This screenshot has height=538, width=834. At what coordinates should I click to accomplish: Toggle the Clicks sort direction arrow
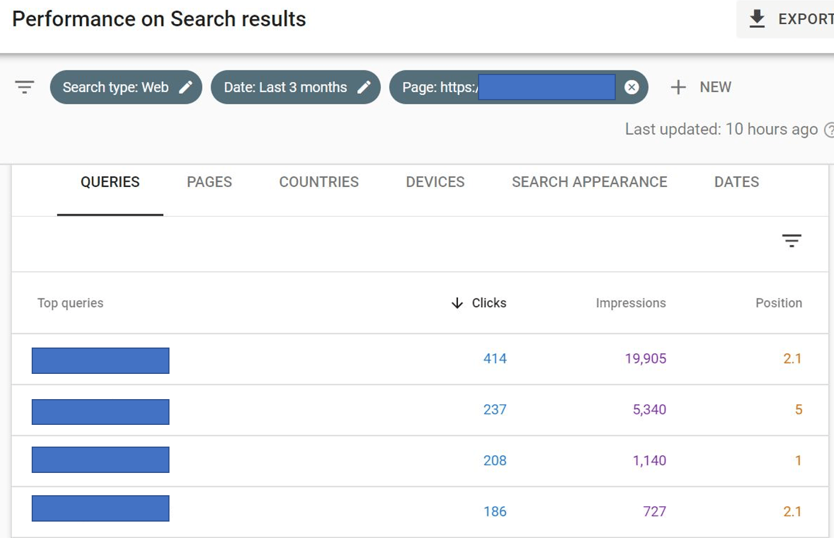pyautogui.click(x=456, y=303)
